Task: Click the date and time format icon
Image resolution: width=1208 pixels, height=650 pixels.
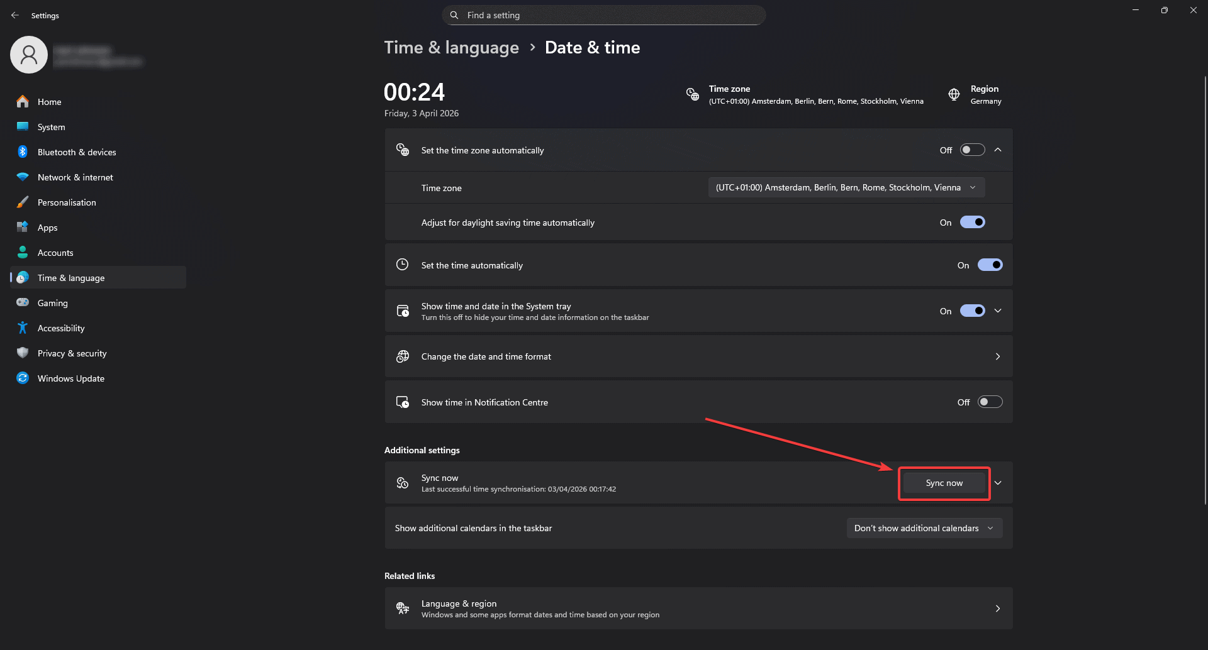Action: [403, 356]
